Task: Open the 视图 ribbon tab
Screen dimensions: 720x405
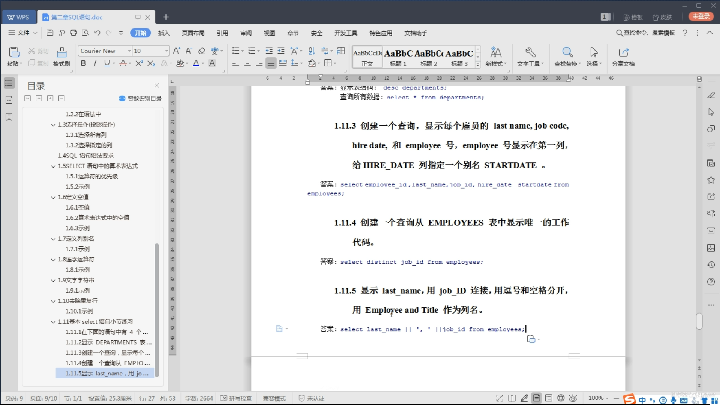Action: 270,33
